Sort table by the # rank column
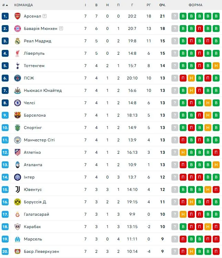 pyautogui.click(x=5, y=5)
